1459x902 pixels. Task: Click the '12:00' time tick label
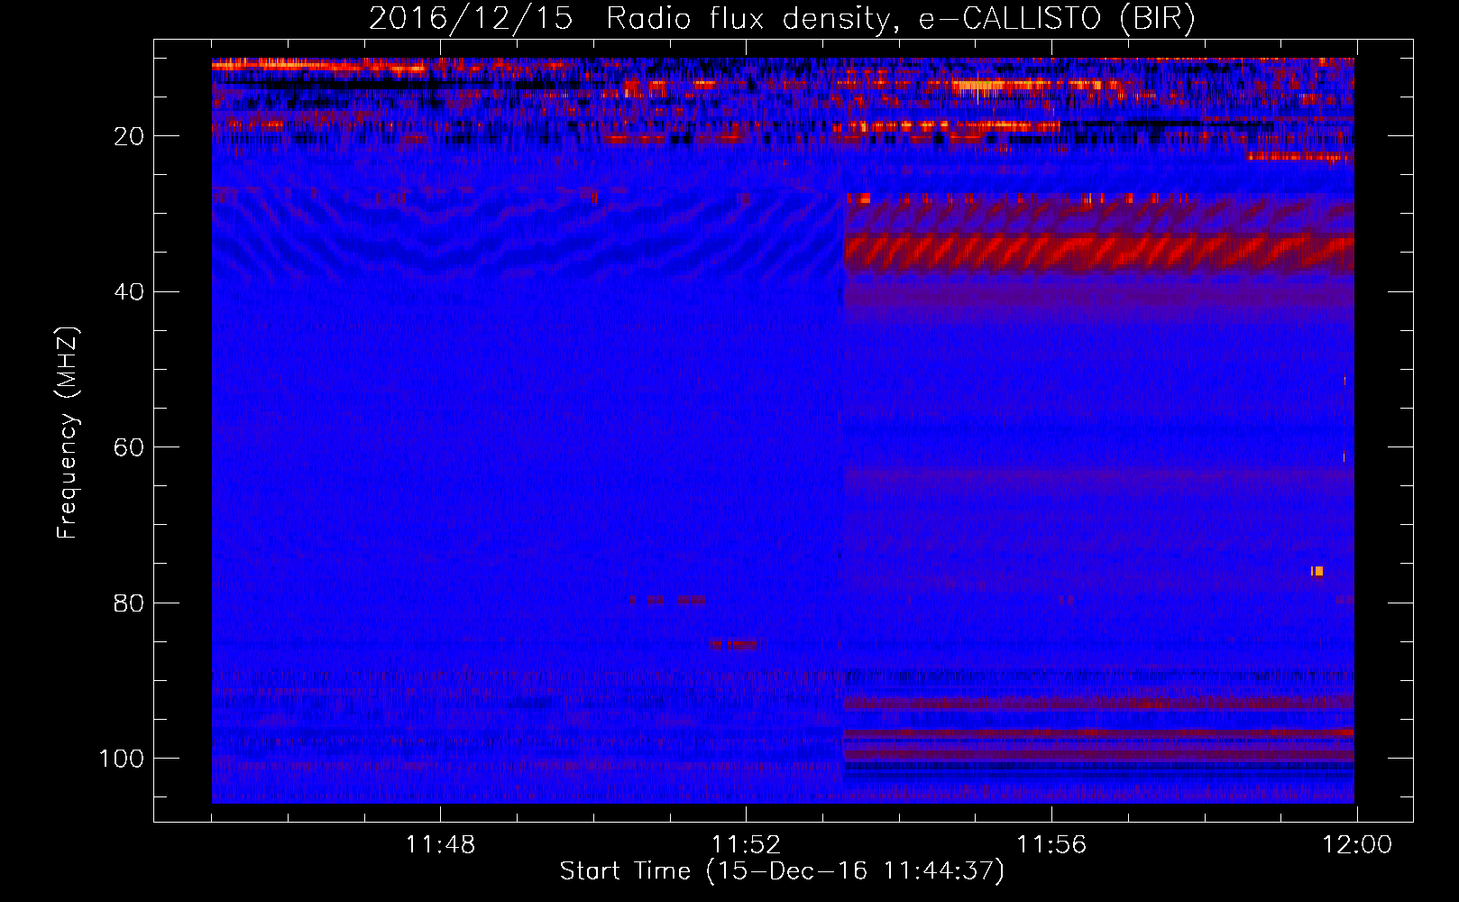[1357, 845]
